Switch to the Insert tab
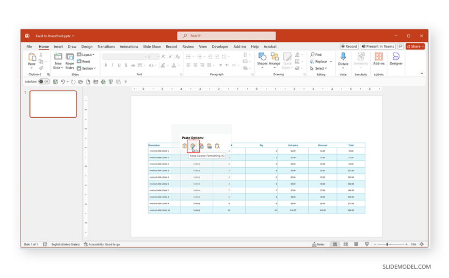The width and height of the screenshot is (449, 278). tap(58, 46)
